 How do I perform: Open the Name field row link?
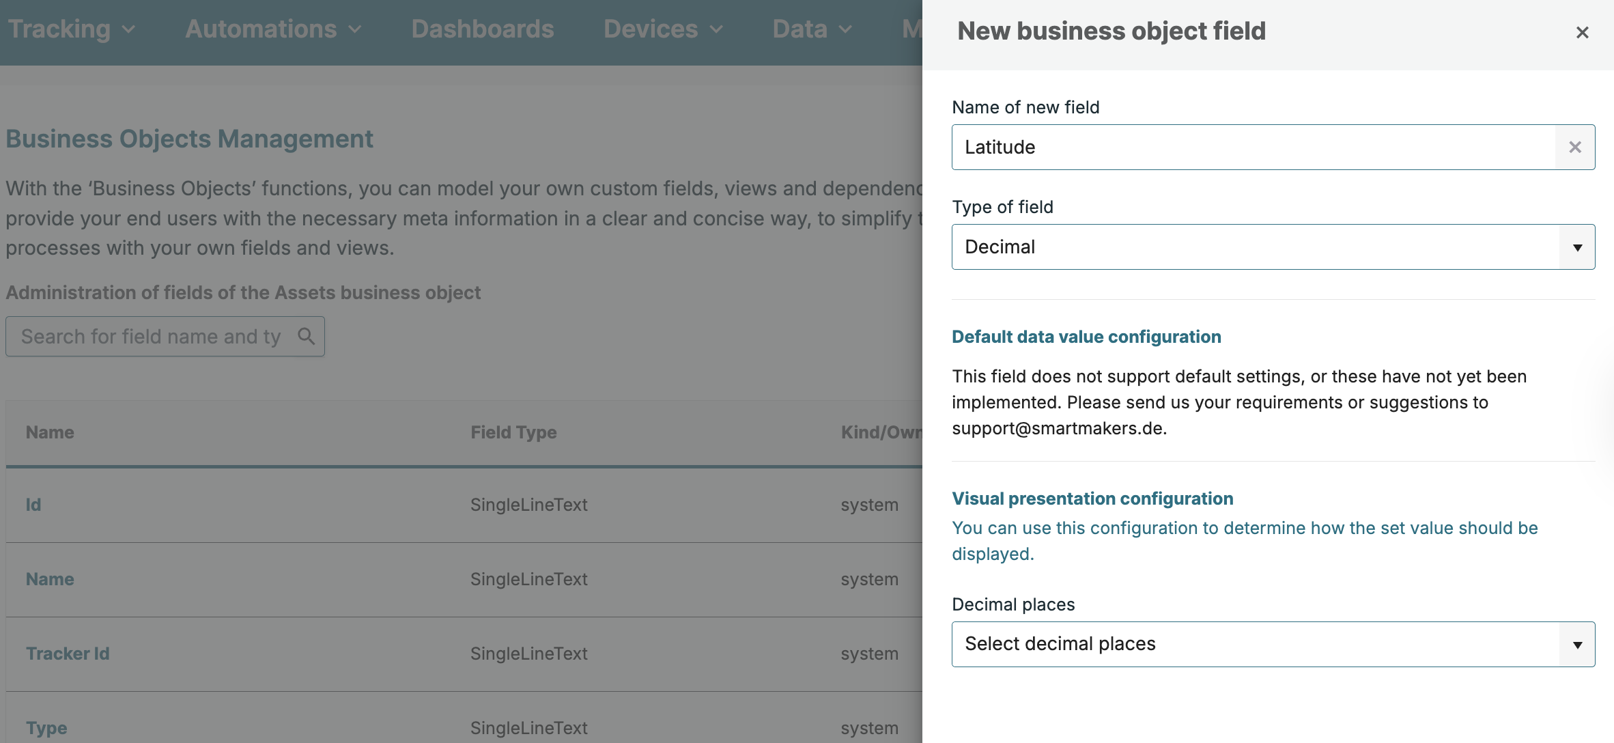tap(50, 579)
